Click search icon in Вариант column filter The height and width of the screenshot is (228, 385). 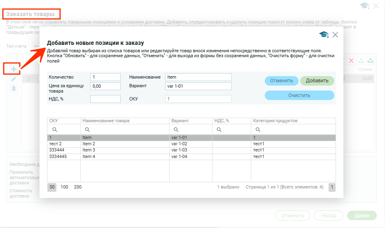point(177,130)
